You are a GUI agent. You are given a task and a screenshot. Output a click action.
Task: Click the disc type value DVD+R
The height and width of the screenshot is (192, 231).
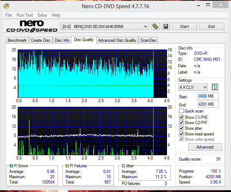[201, 53]
